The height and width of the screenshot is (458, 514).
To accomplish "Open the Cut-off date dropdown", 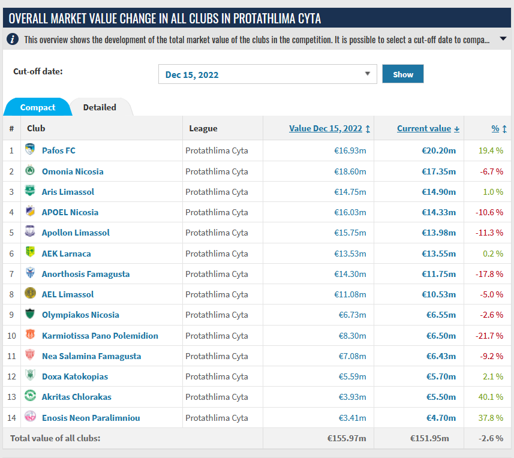I will pos(267,74).
